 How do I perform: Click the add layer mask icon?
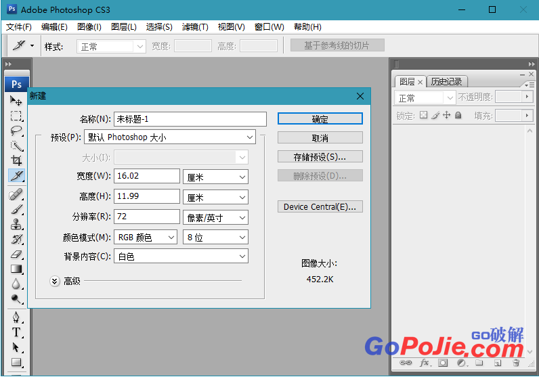click(x=443, y=363)
